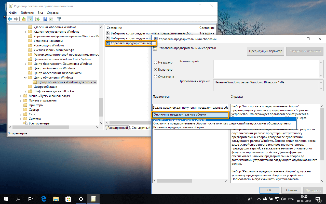Click the 'Отмена' button
326x204 pixels.
point(291,190)
